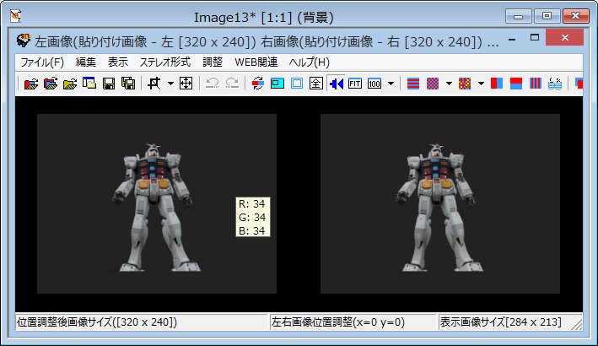The height and width of the screenshot is (346, 598).
Task: Toggle the red-blue side-by-side stereo mode
Action: 497,84
